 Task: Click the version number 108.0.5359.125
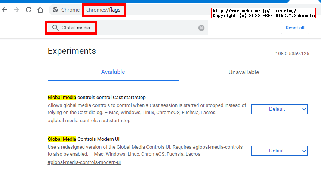(x=292, y=54)
